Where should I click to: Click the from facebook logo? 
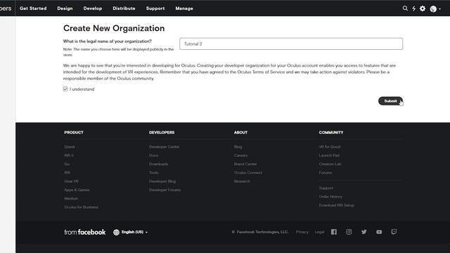[85, 232]
